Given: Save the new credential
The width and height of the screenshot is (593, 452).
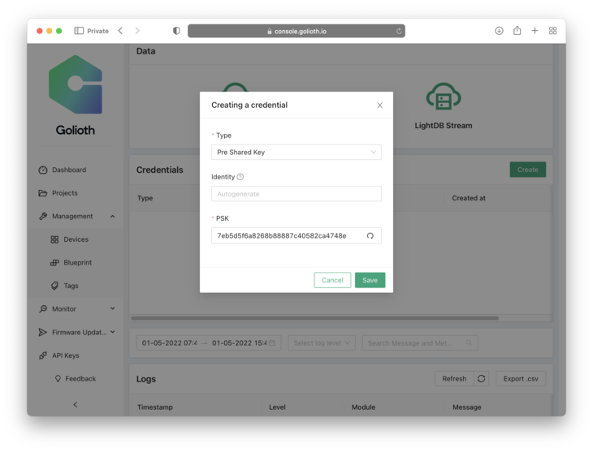Looking at the screenshot, I should tap(370, 280).
